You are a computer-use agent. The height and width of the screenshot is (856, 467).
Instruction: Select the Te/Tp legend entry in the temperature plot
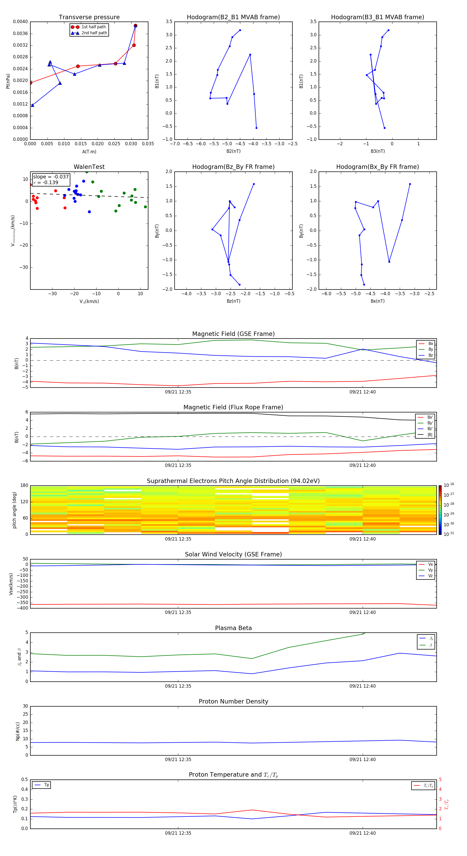[424, 785]
